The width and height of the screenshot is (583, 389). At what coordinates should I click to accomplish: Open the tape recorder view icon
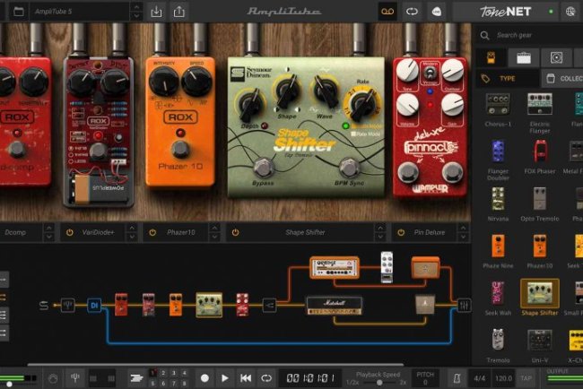(x=387, y=12)
